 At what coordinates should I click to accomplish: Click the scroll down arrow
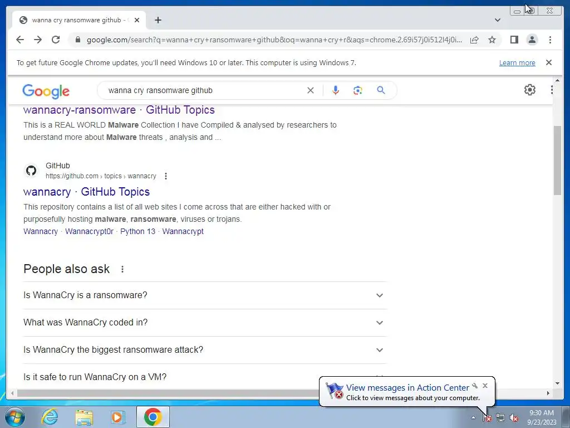(x=557, y=383)
